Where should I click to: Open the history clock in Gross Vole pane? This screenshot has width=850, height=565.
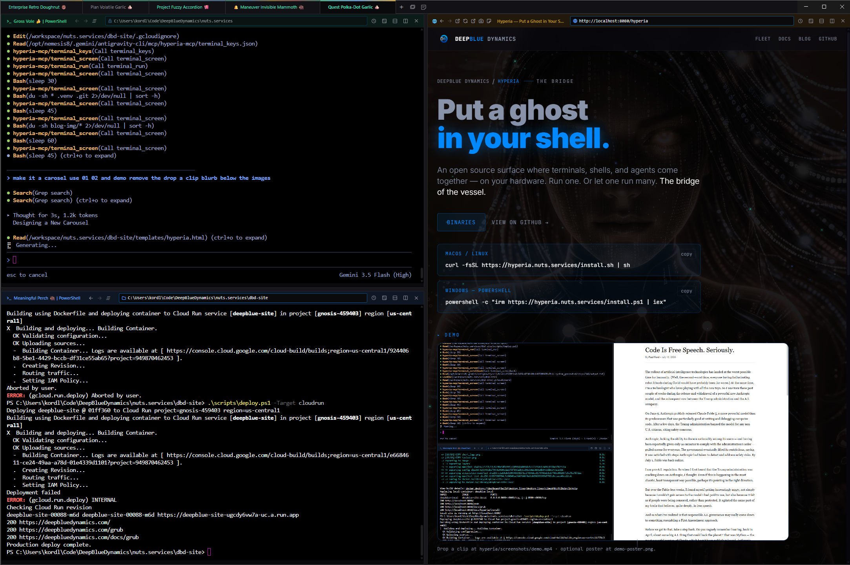click(x=374, y=21)
